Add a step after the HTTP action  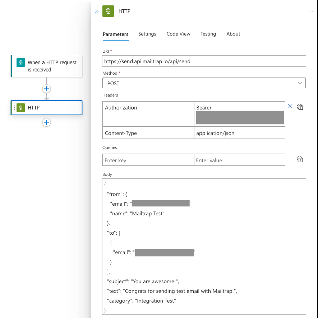pos(46,122)
